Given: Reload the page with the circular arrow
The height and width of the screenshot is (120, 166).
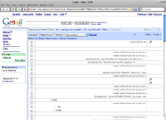Looking at the screenshot, I should (13, 9).
